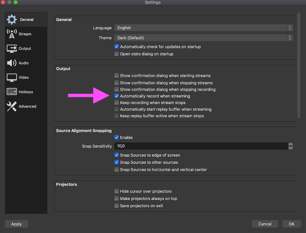Click the Video monitor icon
This screenshot has width=306, height=233.
12,77
